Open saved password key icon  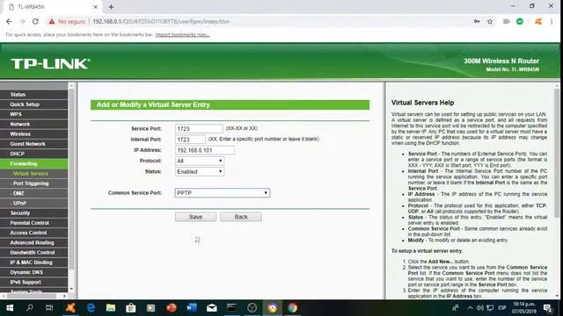pos(477,21)
